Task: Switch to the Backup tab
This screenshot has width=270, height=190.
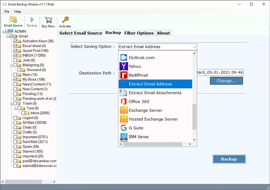Action: (113, 33)
